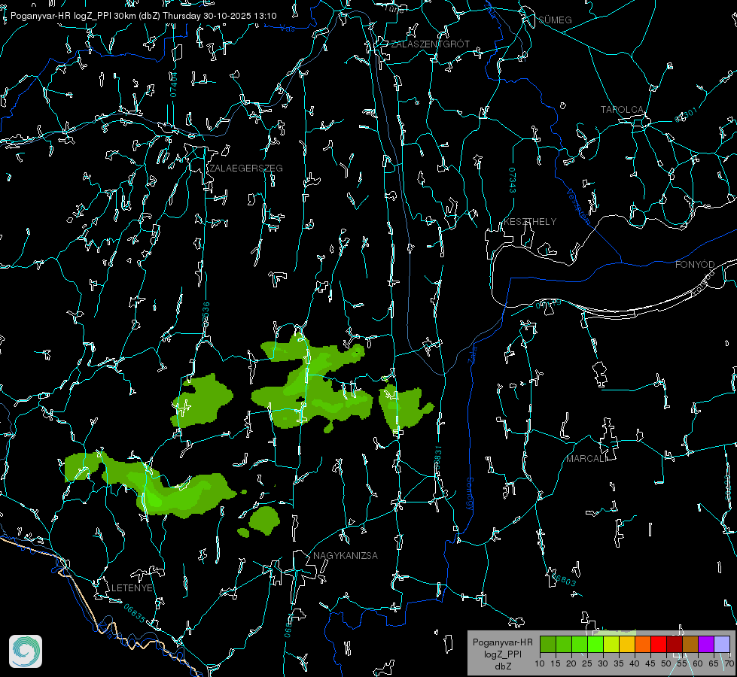The height and width of the screenshot is (677, 737).
Task: Click the 06803 road number label
Action: (x=562, y=578)
